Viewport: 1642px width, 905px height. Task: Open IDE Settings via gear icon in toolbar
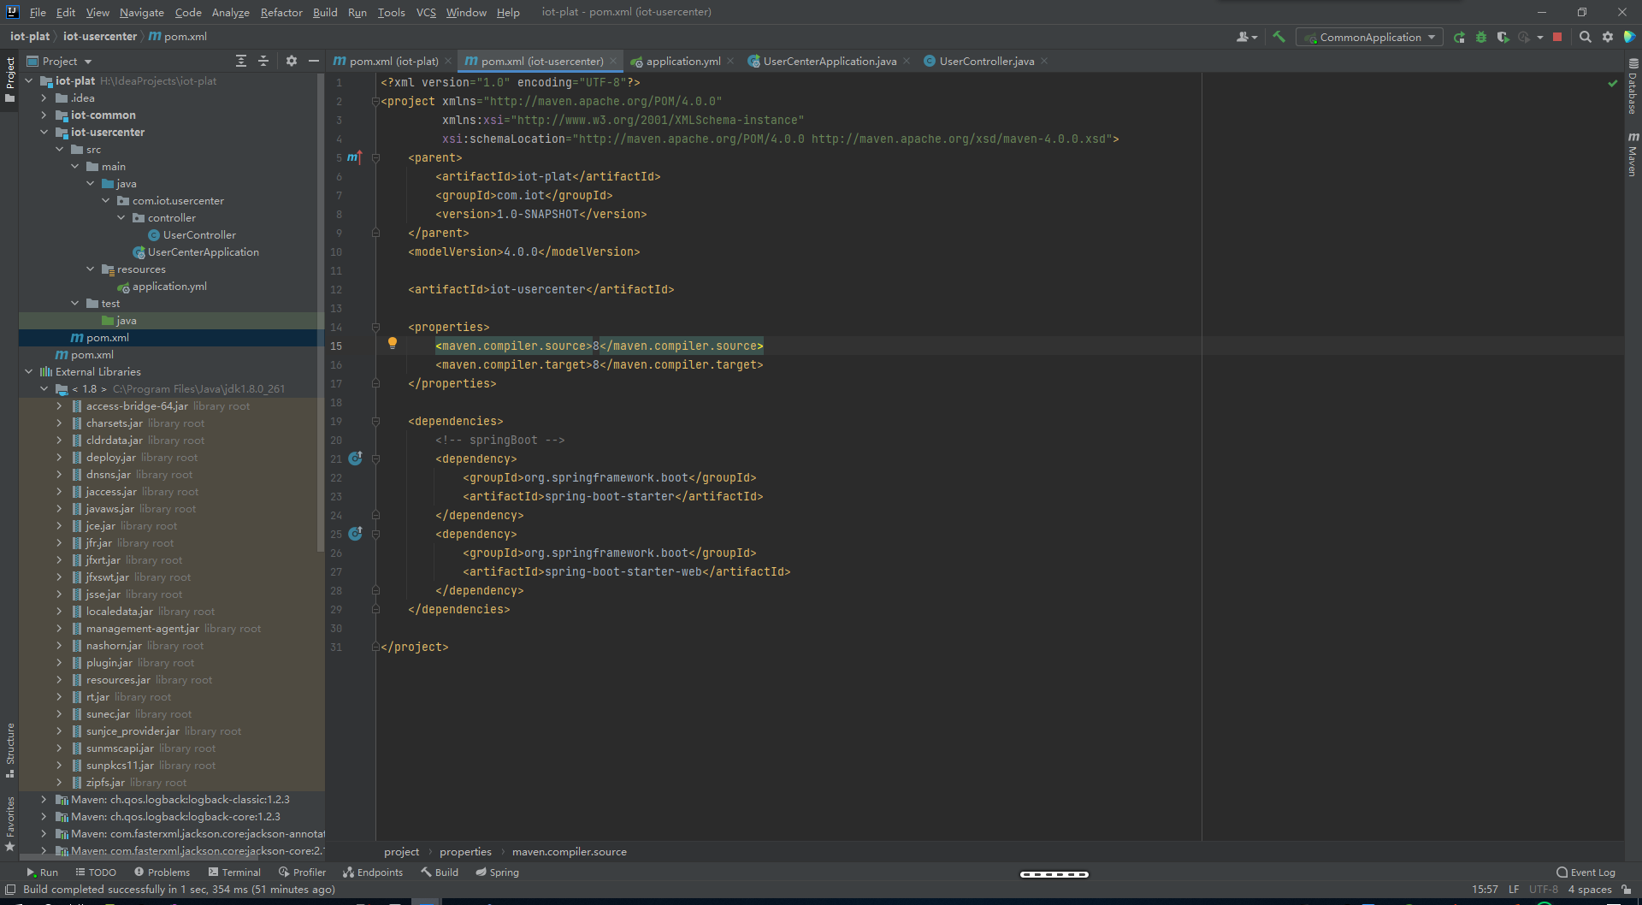click(1609, 37)
